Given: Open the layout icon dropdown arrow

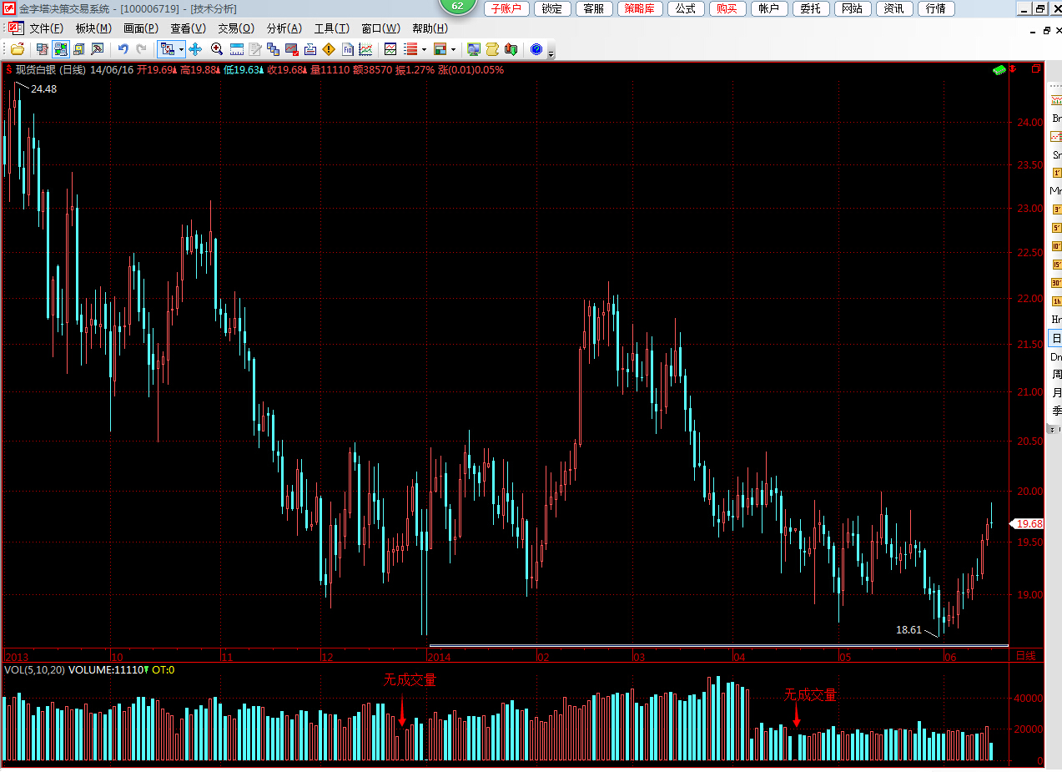Looking at the screenshot, I should pos(453,49).
